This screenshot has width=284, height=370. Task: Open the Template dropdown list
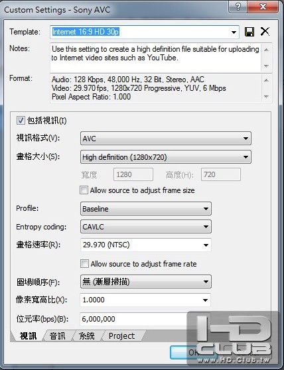[234, 32]
